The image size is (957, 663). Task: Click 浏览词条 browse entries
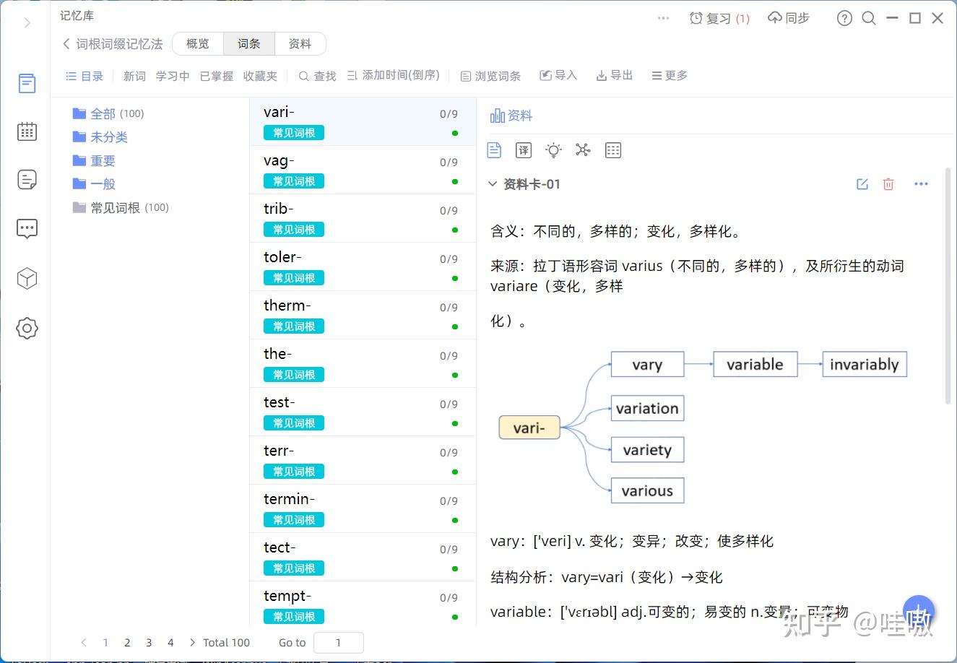490,76
